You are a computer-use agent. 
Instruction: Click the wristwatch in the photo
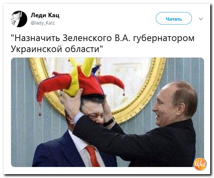[x=109, y=122]
